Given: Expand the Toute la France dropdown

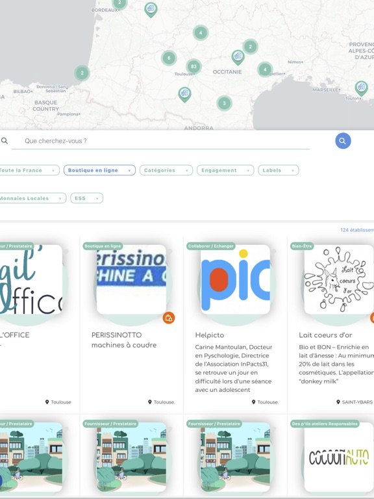Looking at the screenshot, I should coord(29,170).
